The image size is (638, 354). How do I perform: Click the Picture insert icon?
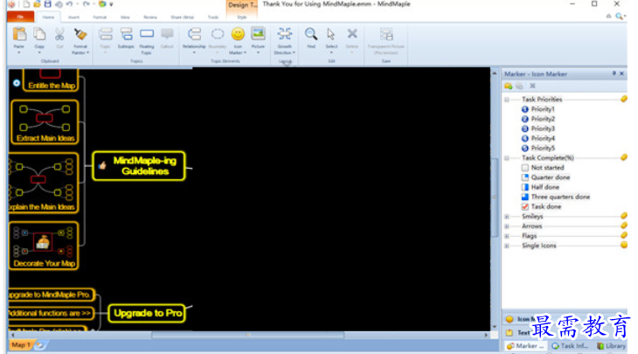pos(258,34)
